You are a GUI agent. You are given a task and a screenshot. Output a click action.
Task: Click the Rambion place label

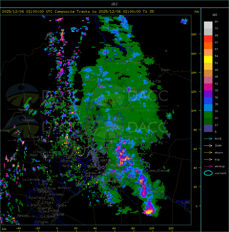[x=90, y=80]
